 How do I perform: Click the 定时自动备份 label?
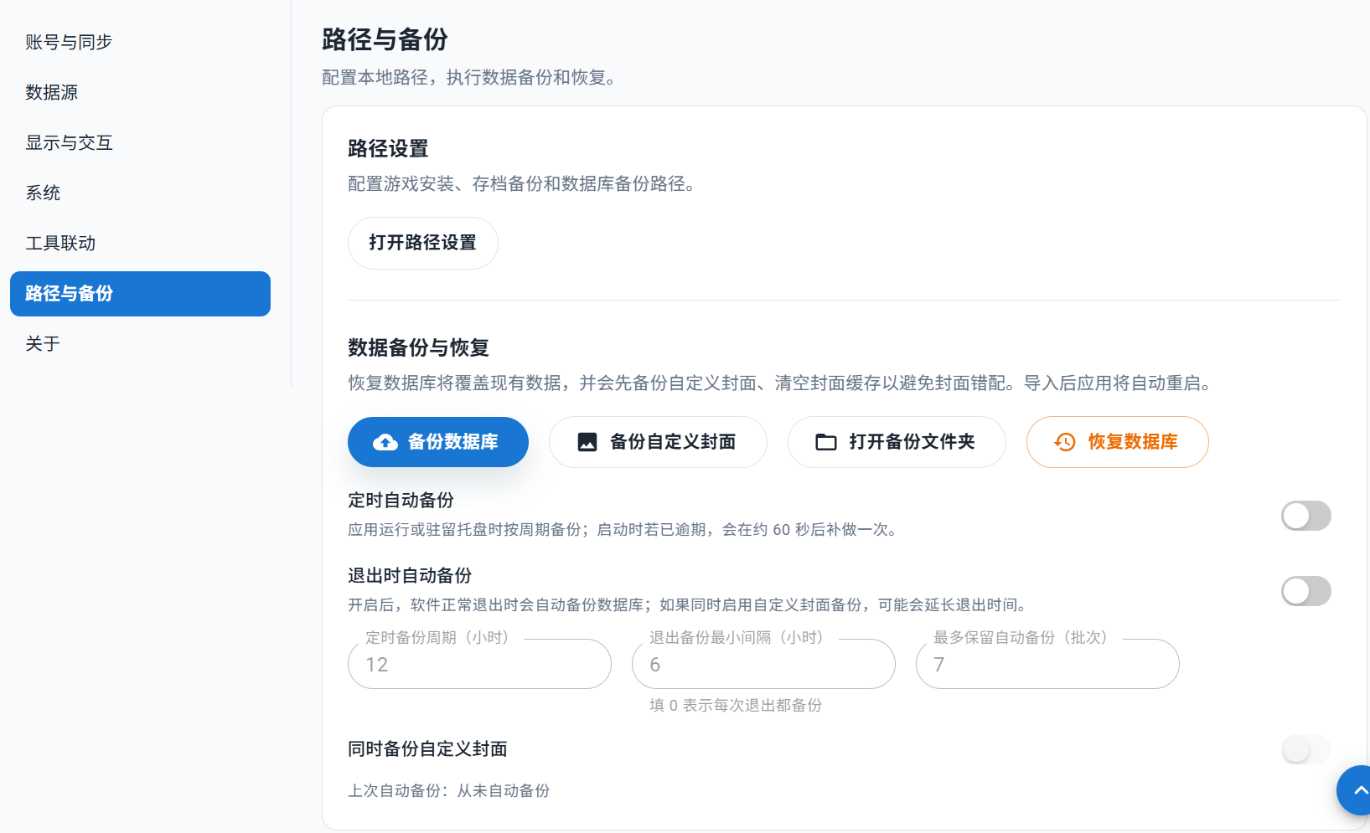[401, 500]
